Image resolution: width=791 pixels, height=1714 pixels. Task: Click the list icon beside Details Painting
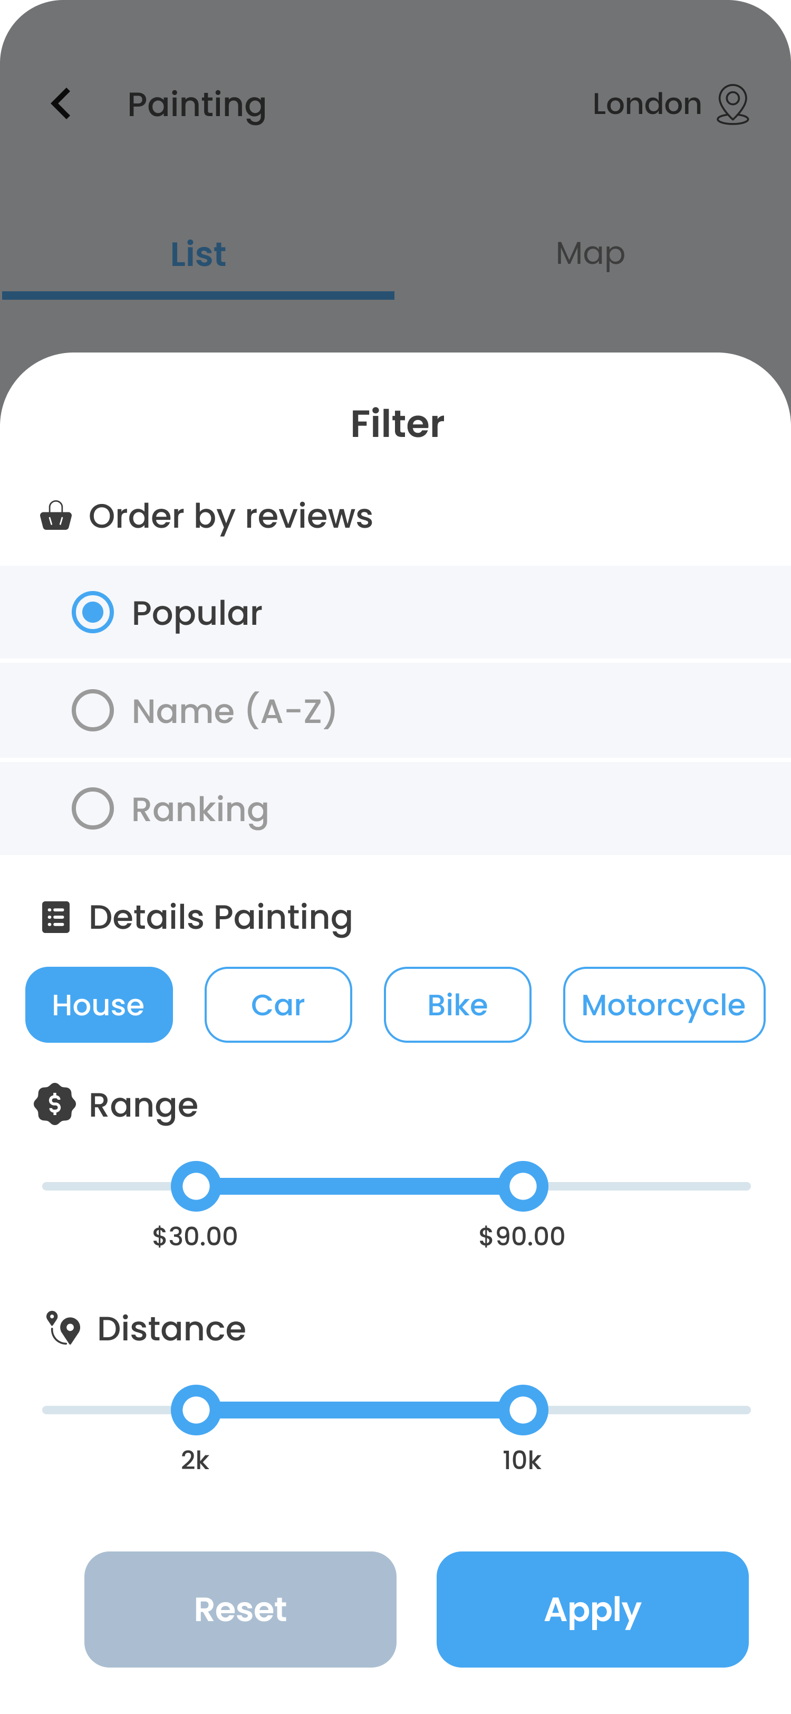56,917
